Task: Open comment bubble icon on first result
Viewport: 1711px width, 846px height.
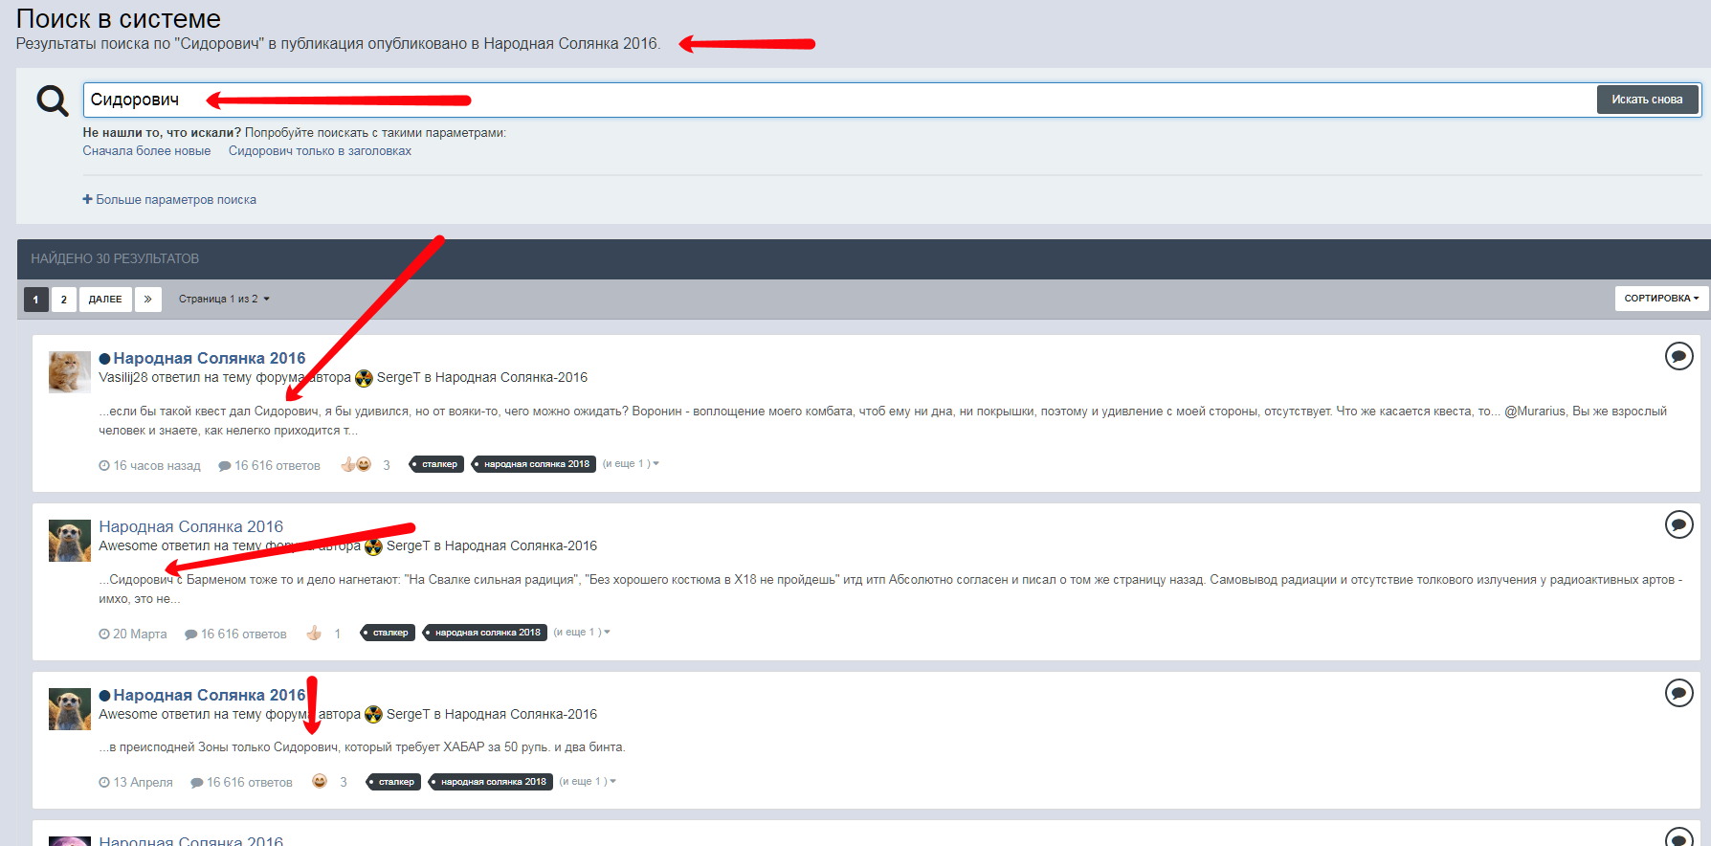Action: point(1678,356)
